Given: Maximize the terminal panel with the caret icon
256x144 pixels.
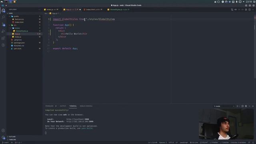Looking at the screenshot, I should [249, 106].
